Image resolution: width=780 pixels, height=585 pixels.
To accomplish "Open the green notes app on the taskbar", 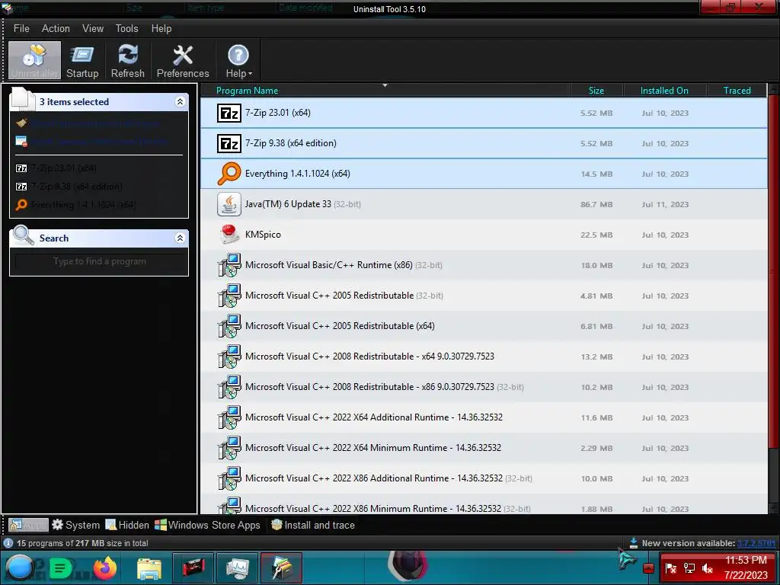I will 60,567.
